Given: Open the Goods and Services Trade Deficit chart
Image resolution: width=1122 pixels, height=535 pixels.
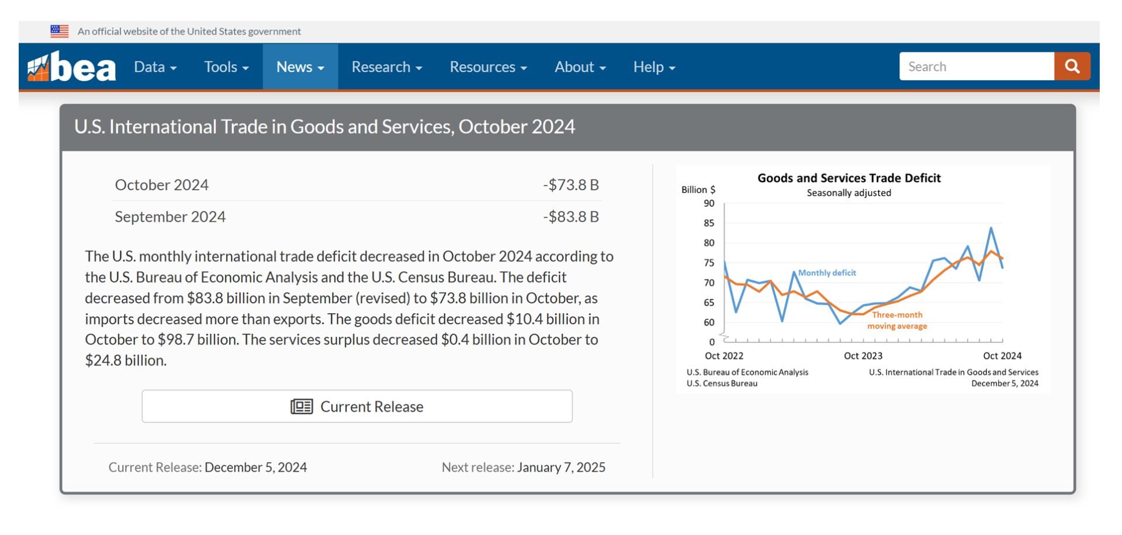Looking at the screenshot, I should point(863,279).
